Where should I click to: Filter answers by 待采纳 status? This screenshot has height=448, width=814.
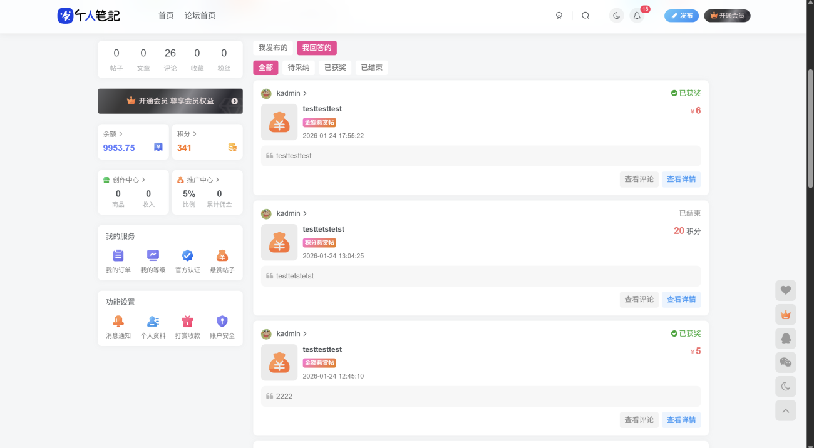click(299, 68)
